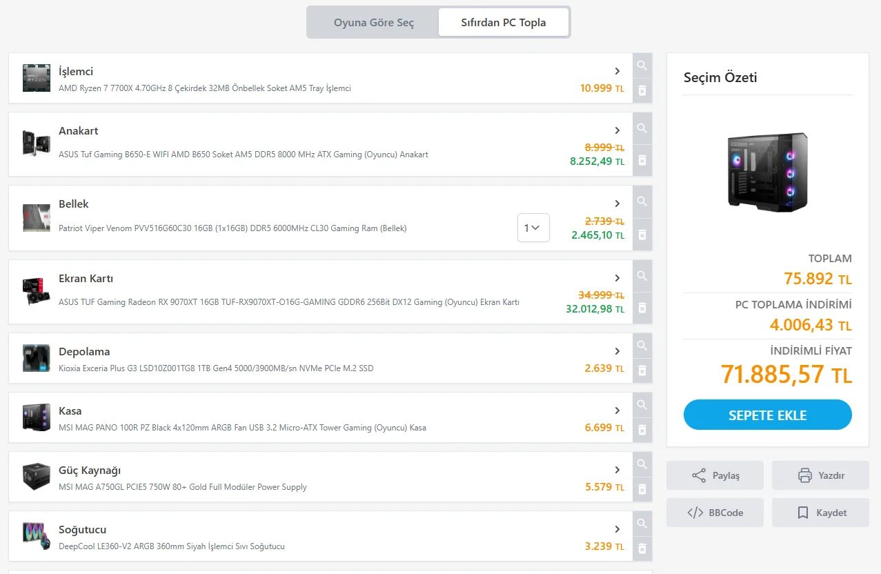
Task: Remove the Soğutucu item using trash icon
Action: (642, 548)
